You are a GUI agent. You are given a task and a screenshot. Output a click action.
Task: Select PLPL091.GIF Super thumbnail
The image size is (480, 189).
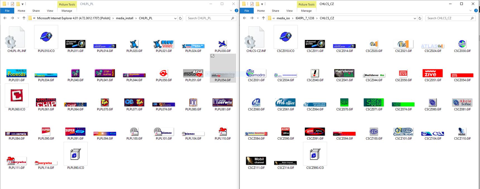coord(75,131)
